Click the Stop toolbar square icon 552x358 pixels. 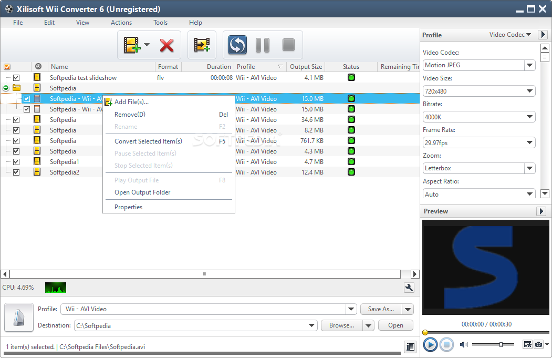(288, 45)
